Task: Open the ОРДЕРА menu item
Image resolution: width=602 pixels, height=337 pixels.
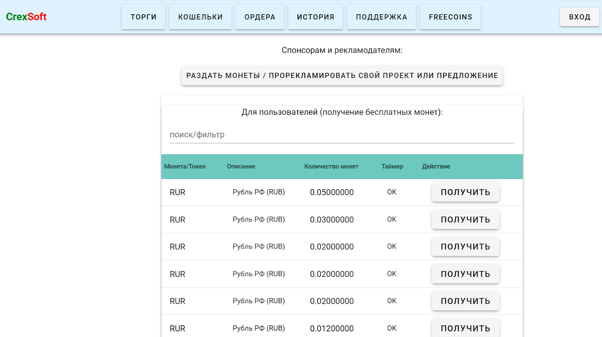Action: coord(260,17)
